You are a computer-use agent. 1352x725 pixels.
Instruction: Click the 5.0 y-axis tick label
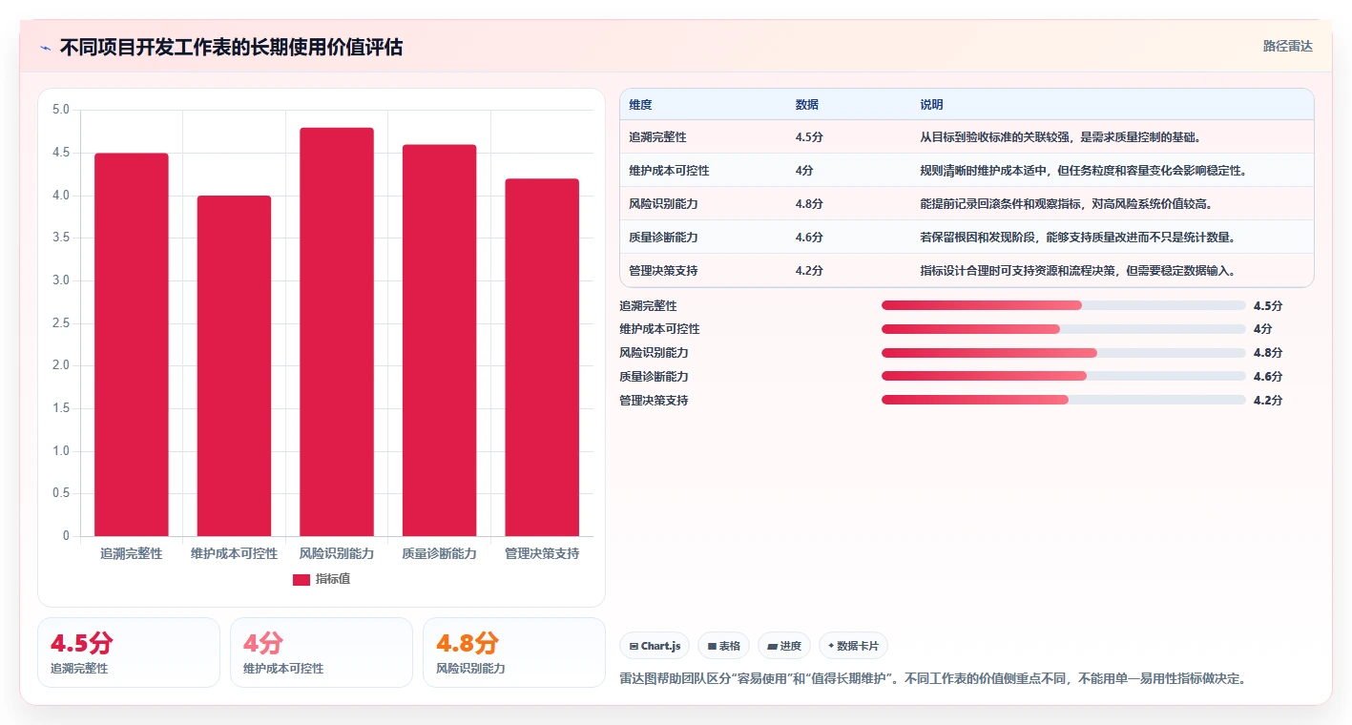pos(61,110)
